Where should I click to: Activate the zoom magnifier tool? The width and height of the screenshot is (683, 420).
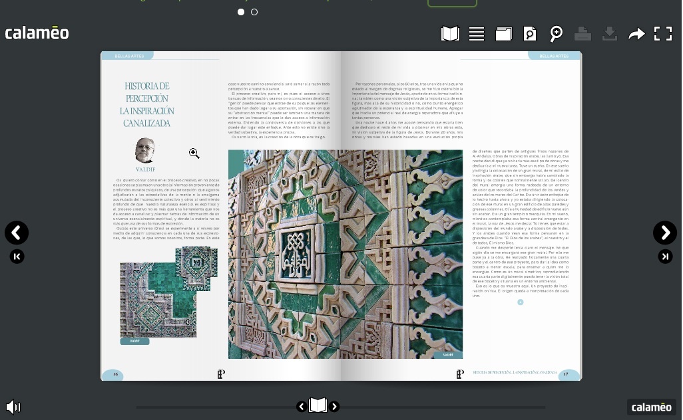[x=557, y=33]
